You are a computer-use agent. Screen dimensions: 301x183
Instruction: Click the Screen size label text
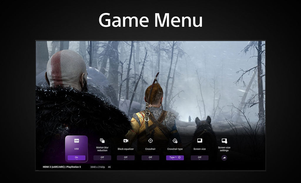[x=200, y=149]
